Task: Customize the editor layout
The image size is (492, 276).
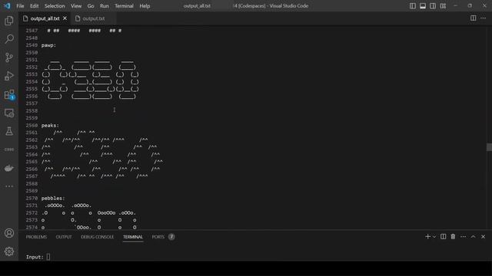Action: 443,6
